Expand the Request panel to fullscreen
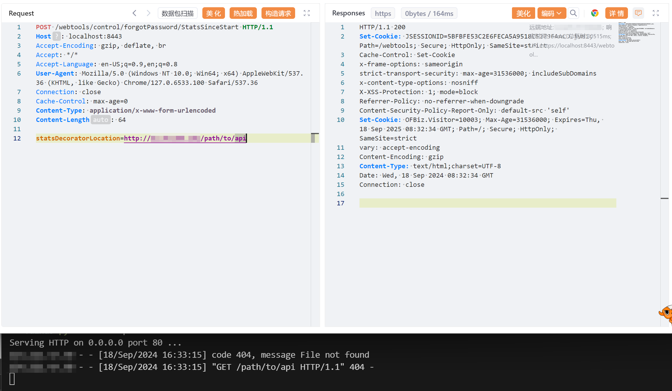Viewport: 672px width, 391px height. tap(306, 13)
